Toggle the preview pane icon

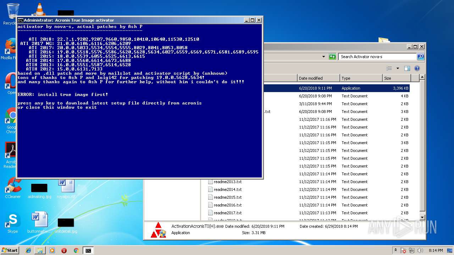pyautogui.click(x=407, y=68)
